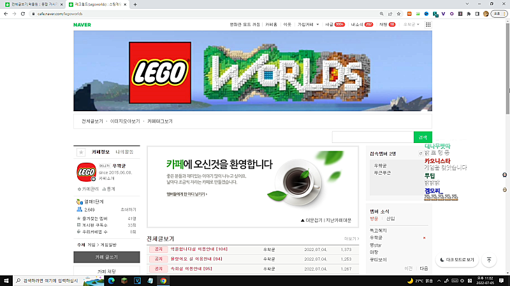This screenshot has height=286, width=510.
Task: Open 억울합니다실 이용안내 notice post
Action: pyautogui.click(x=199, y=249)
